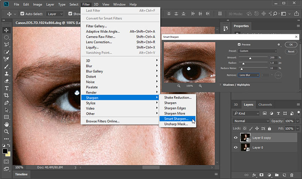This screenshot has height=179, width=302.
Task: Expand the Shadows / Highlights section
Action: click(x=221, y=84)
